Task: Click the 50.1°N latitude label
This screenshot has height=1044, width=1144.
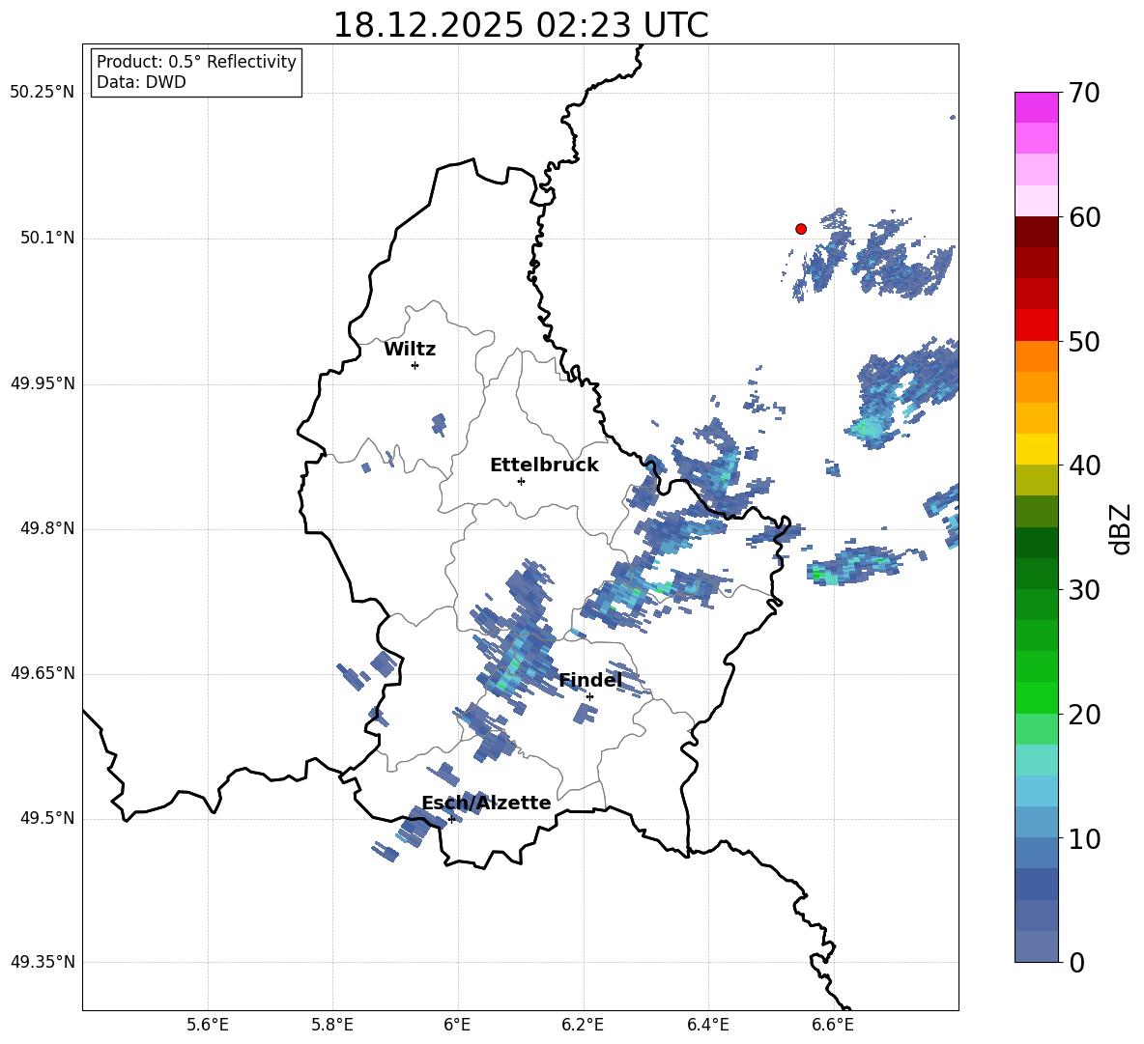Action: tap(47, 239)
